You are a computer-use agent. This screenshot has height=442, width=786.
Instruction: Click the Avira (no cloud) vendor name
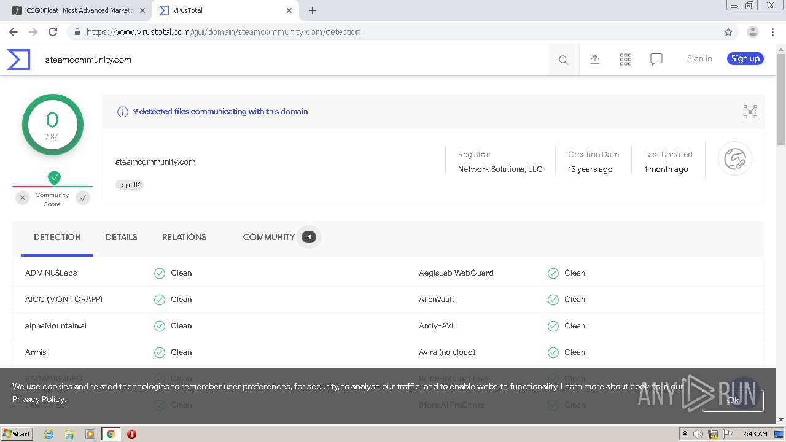coord(447,352)
